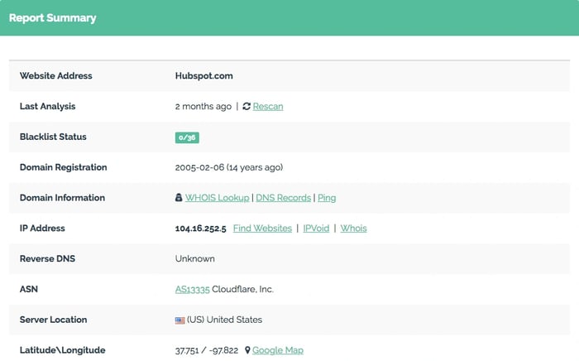
Task: Click the coordinates 37.751 / -97.822
Action: click(207, 350)
